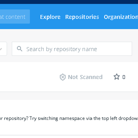Focus the Search by repository name field
This screenshot has height=138, width=138.
coord(72,49)
